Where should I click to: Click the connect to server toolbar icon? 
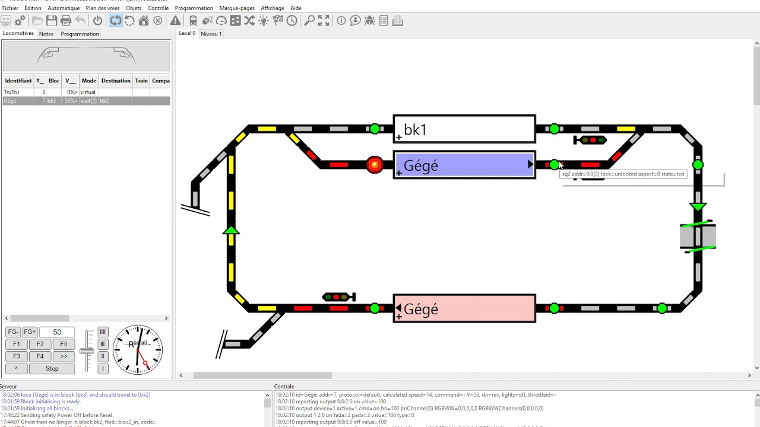6,21
